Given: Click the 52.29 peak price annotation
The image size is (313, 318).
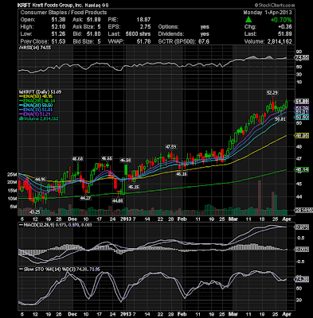Looking at the screenshot, I should pyautogui.click(x=272, y=92).
